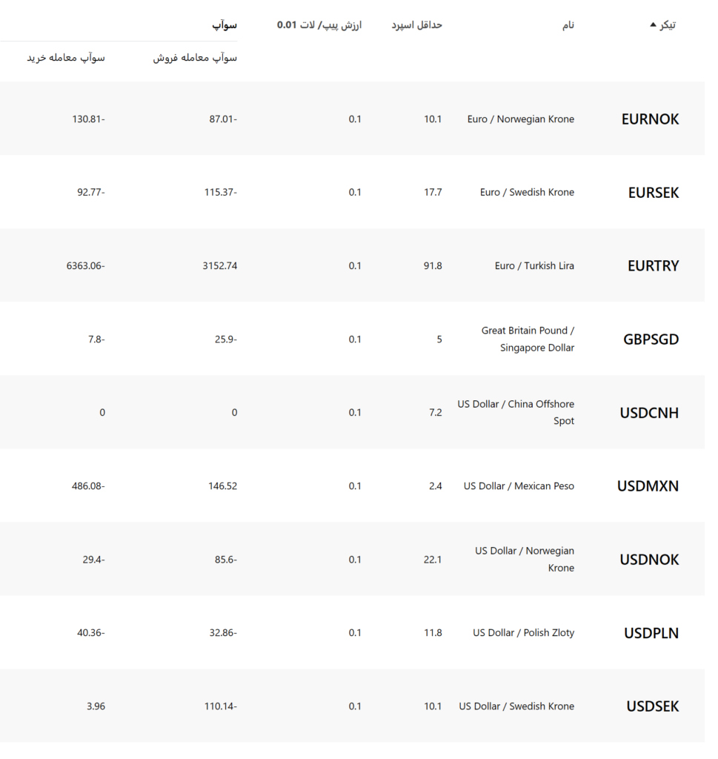The height and width of the screenshot is (759, 718).
Task: Click the sort arrow beside the تیکر header
Action: tap(654, 24)
